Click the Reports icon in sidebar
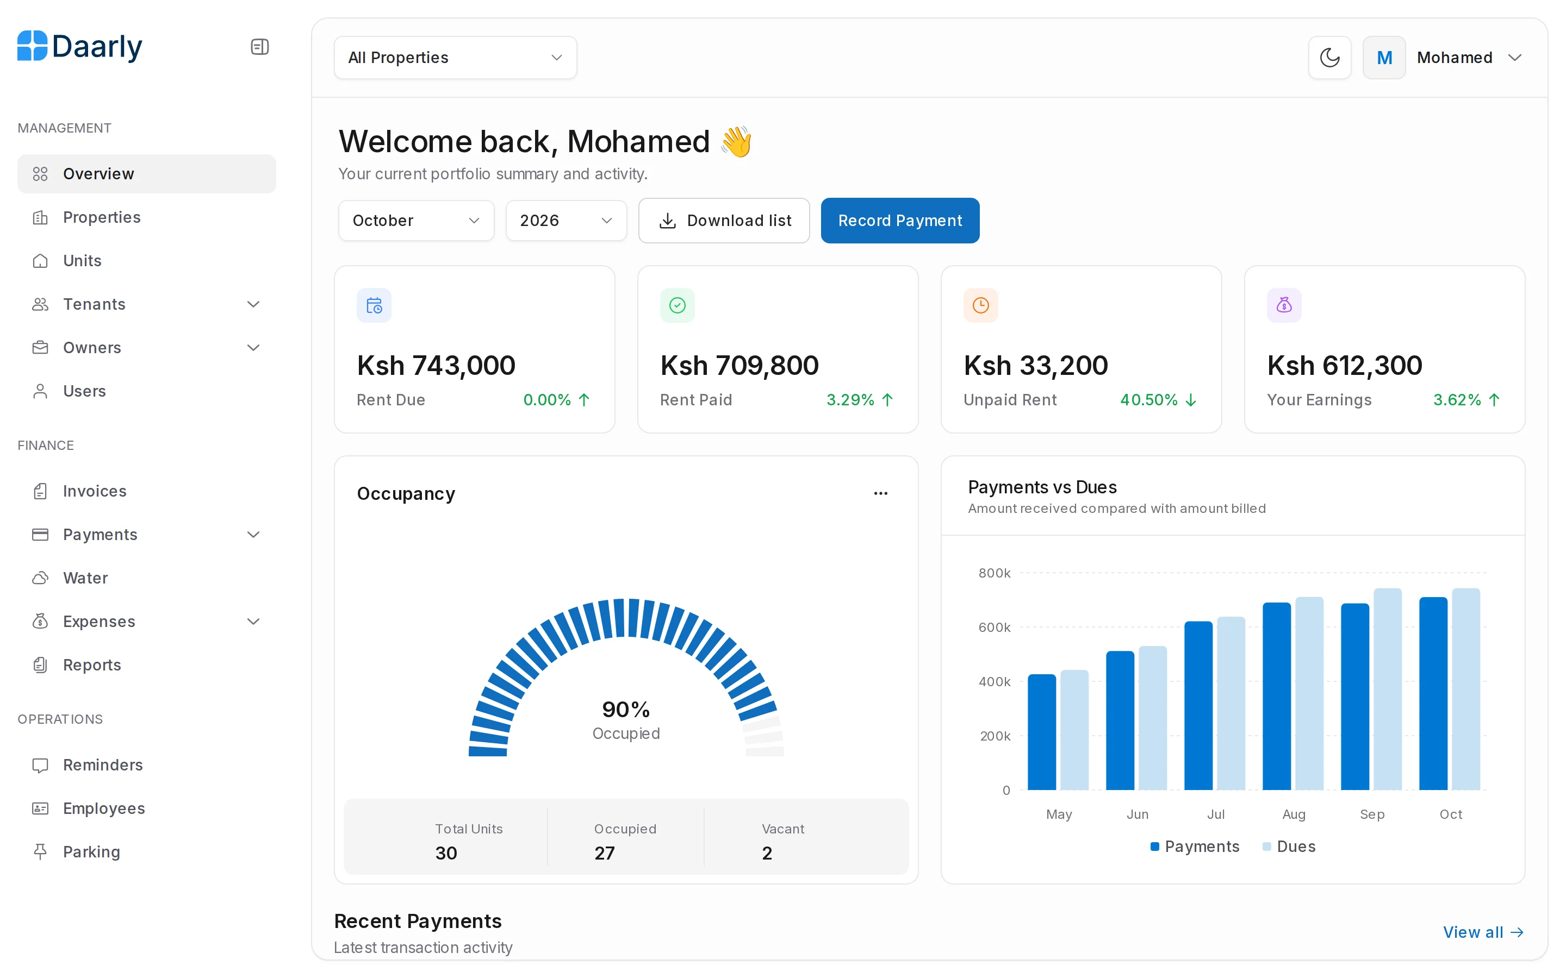Screen dimensions: 1566x978 pos(40,665)
